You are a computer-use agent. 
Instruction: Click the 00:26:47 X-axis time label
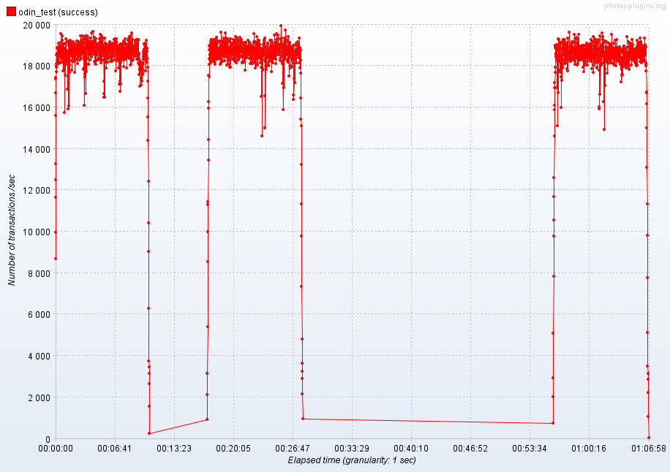coord(293,449)
